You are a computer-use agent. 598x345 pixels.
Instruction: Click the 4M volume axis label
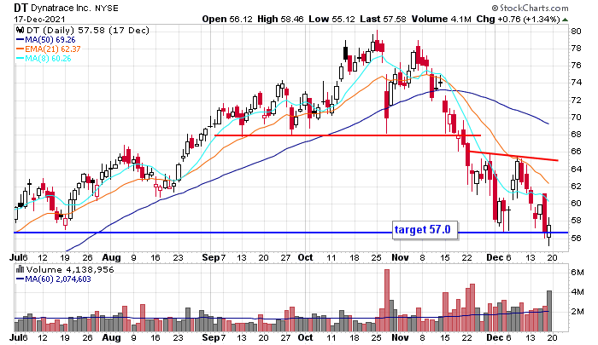pos(577,292)
